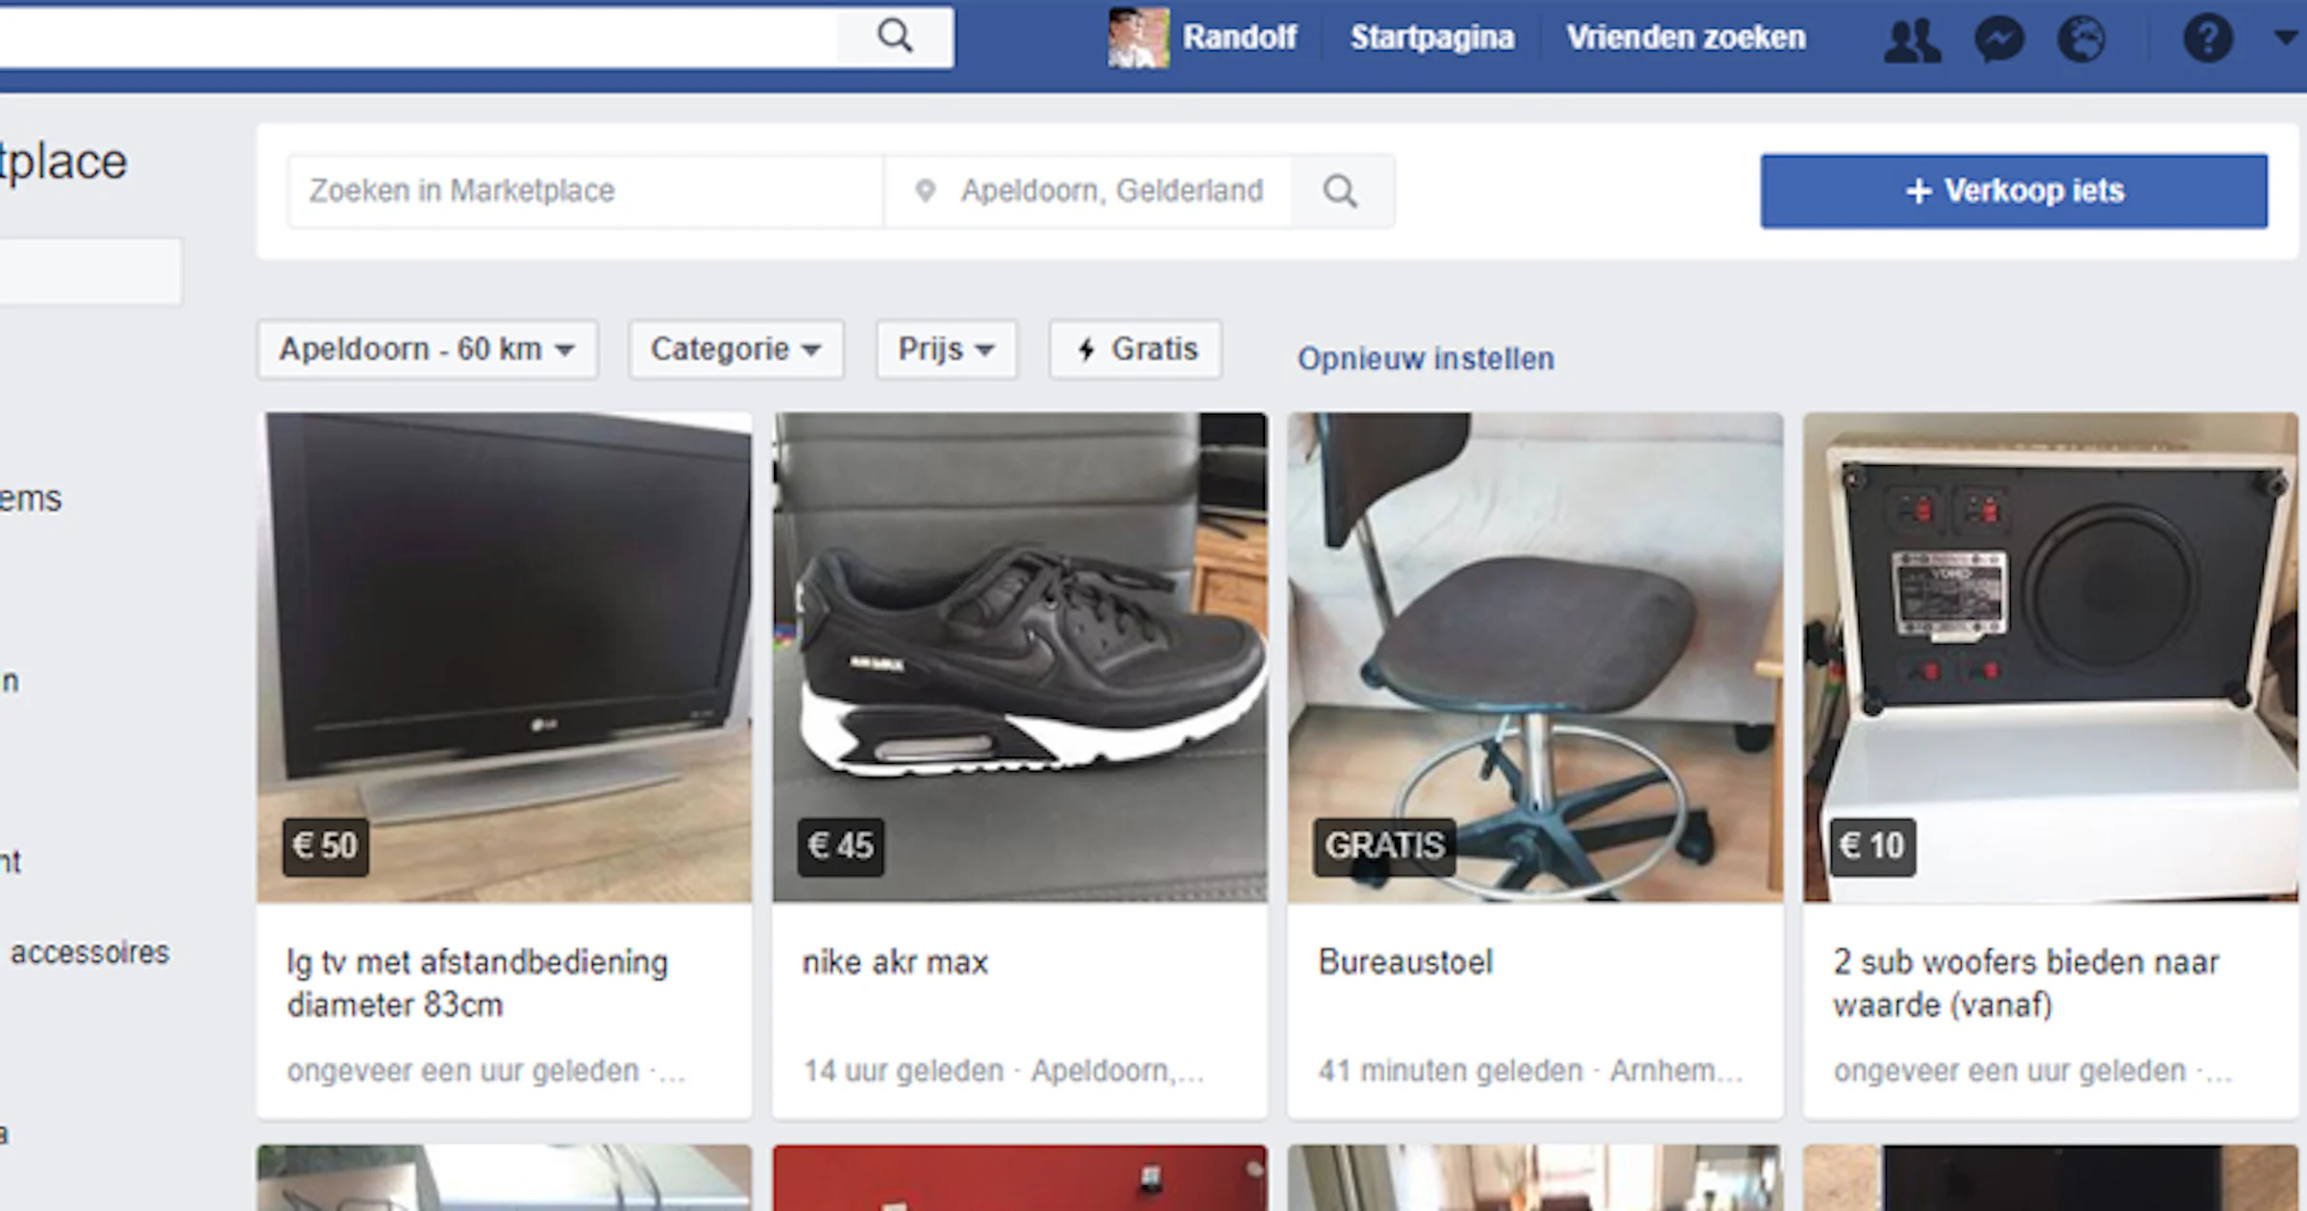Open Vrienden zoeken

(1684, 38)
